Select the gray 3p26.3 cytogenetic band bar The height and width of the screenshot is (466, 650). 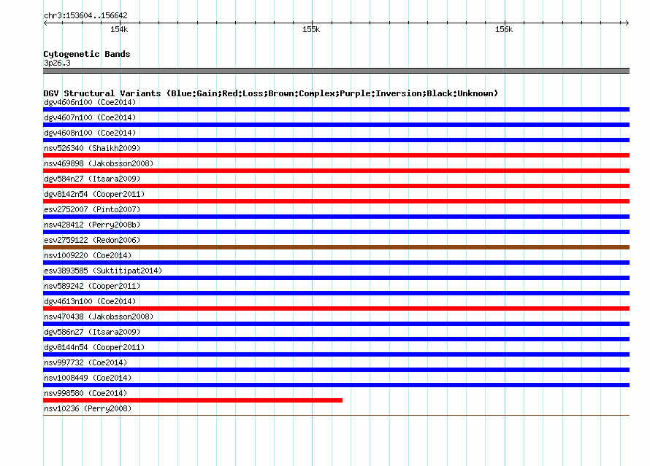[336, 71]
